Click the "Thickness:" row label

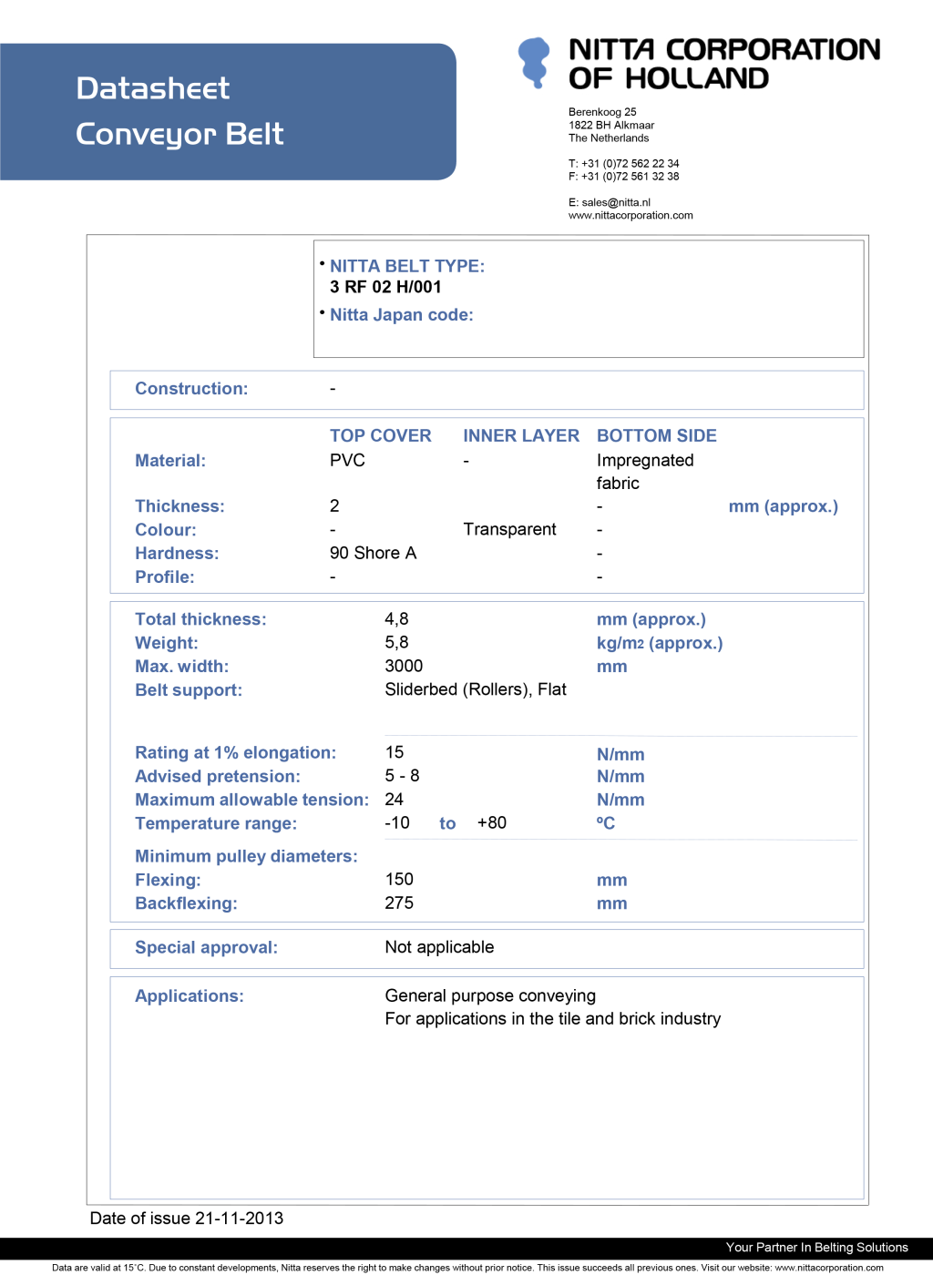tap(179, 506)
